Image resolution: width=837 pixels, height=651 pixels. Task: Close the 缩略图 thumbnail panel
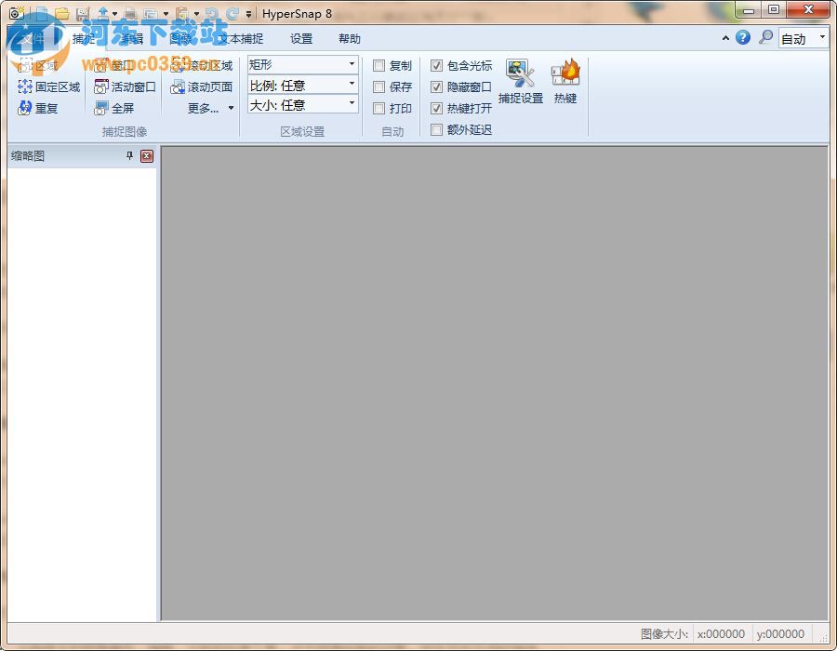click(148, 155)
